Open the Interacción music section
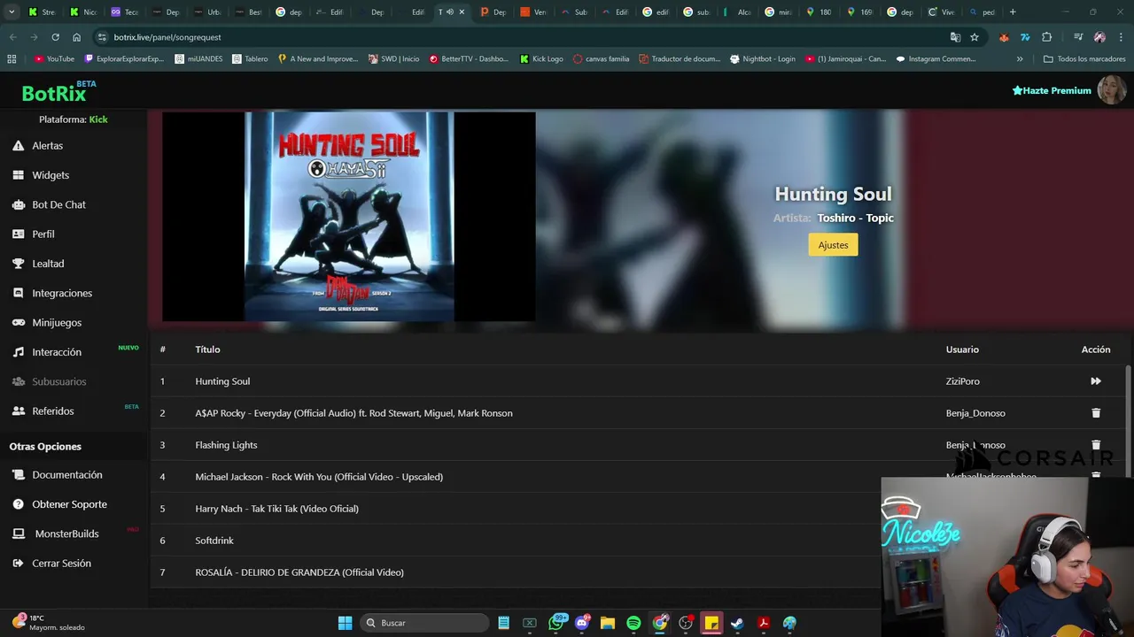The width and height of the screenshot is (1134, 637). (57, 352)
